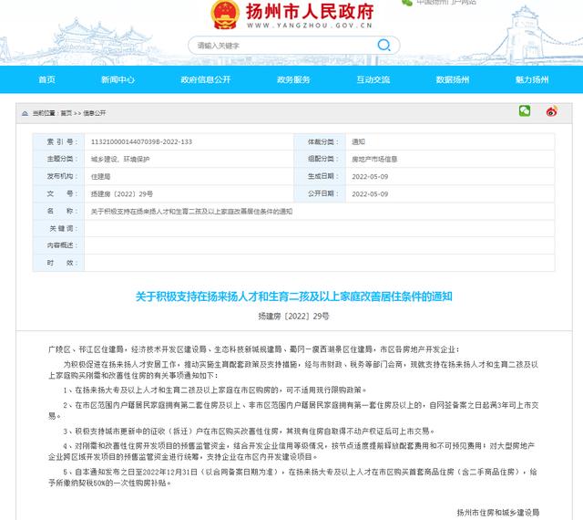Click the 首页 breadcrumb link

tap(66, 113)
